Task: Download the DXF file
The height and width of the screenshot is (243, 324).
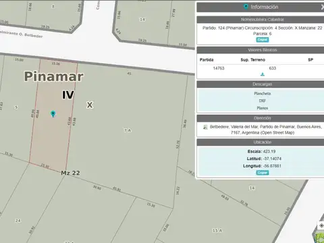Action: (x=263, y=101)
